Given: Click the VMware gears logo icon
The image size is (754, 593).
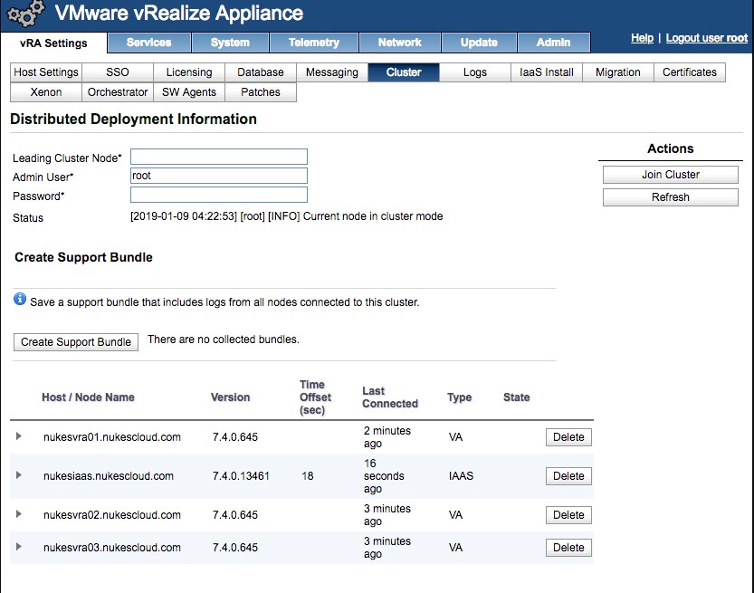Looking at the screenshot, I should (26, 14).
